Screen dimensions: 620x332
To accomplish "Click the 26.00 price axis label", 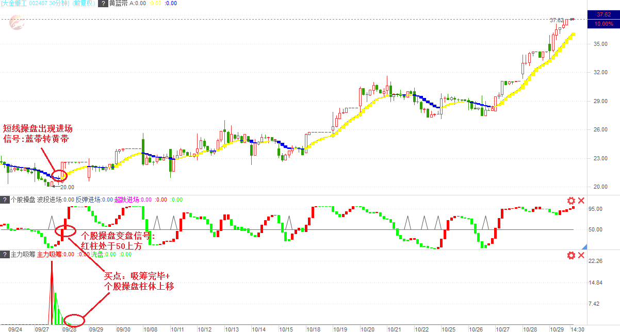I will (x=601, y=130).
